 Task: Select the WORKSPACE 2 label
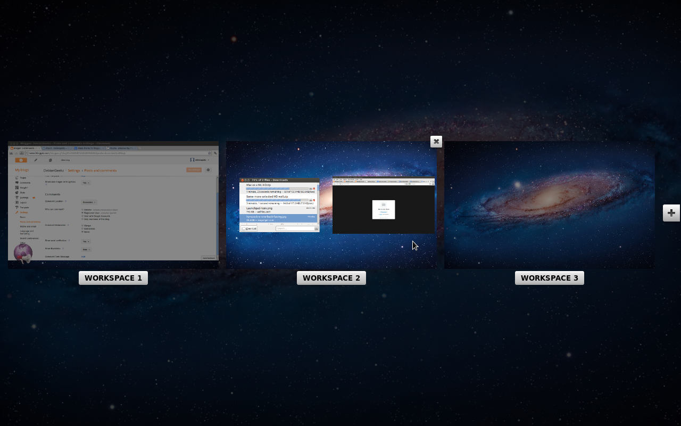pos(331,278)
